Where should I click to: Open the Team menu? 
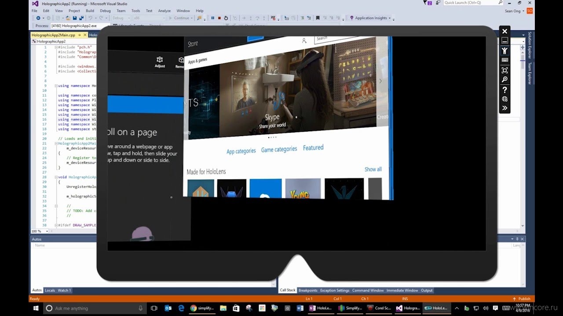(121, 11)
